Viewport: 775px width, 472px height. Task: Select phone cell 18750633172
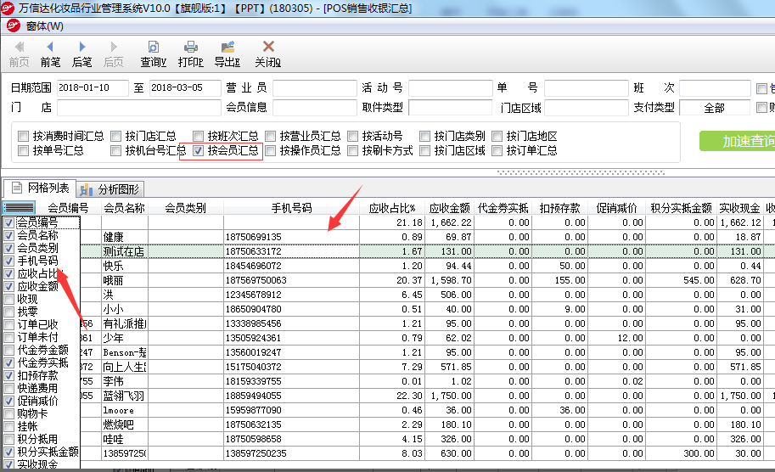[x=292, y=251]
